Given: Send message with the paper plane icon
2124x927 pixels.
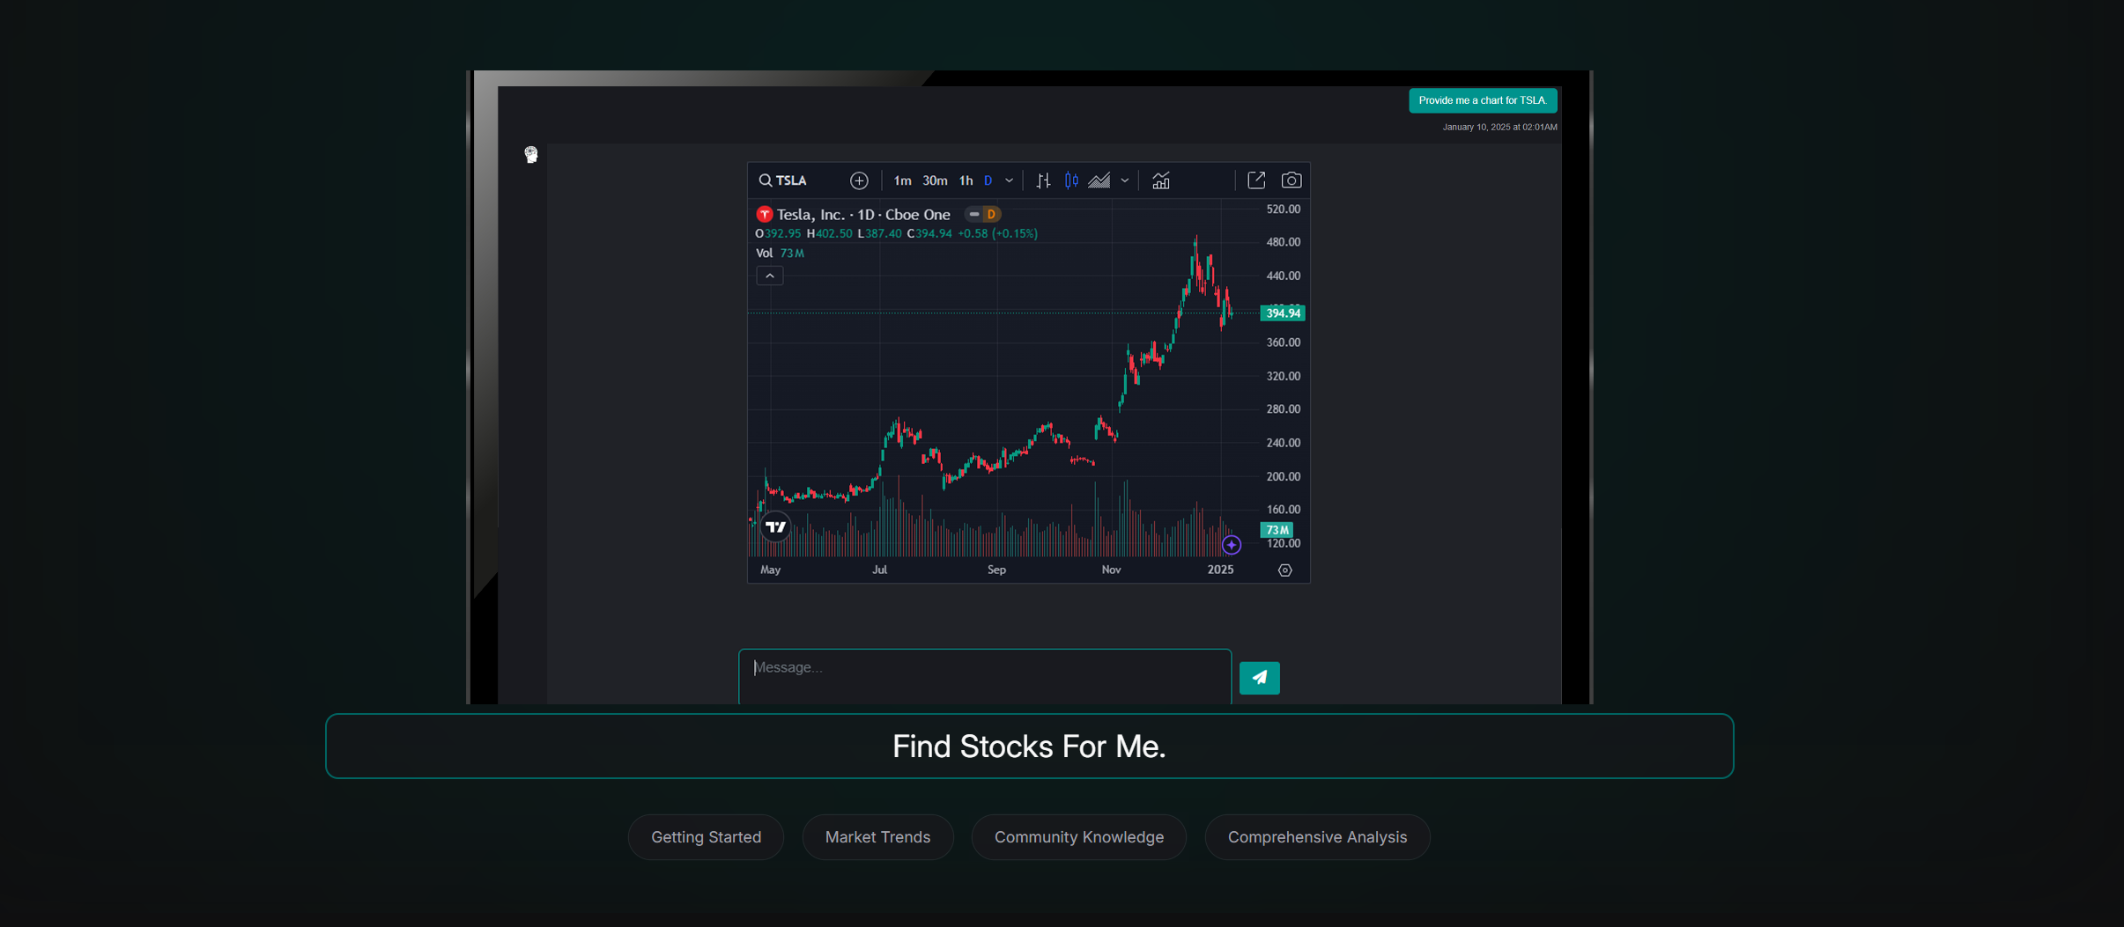Looking at the screenshot, I should click(1259, 677).
